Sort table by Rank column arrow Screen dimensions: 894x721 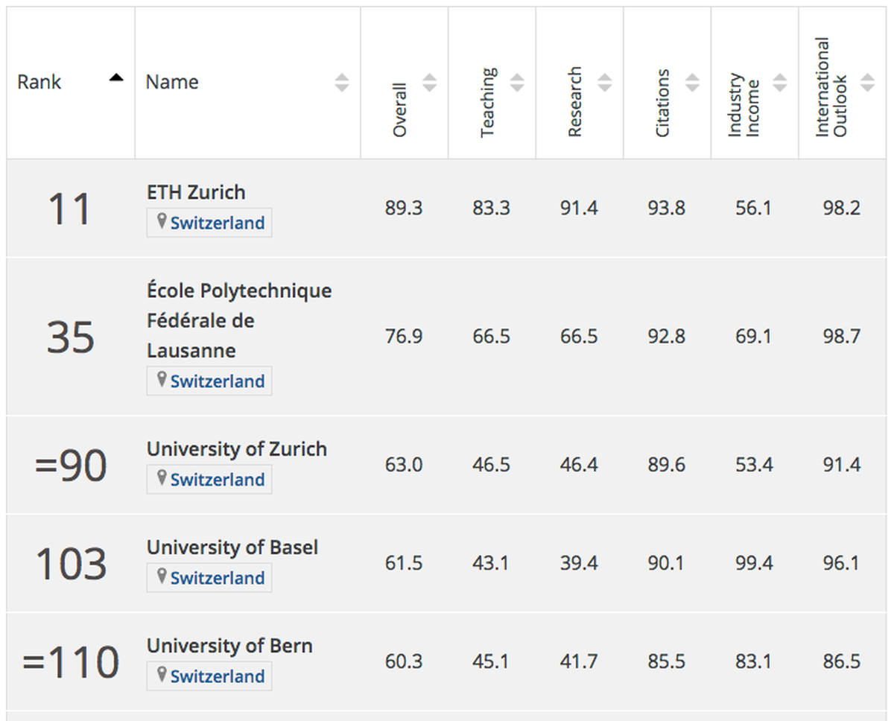pos(116,77)
